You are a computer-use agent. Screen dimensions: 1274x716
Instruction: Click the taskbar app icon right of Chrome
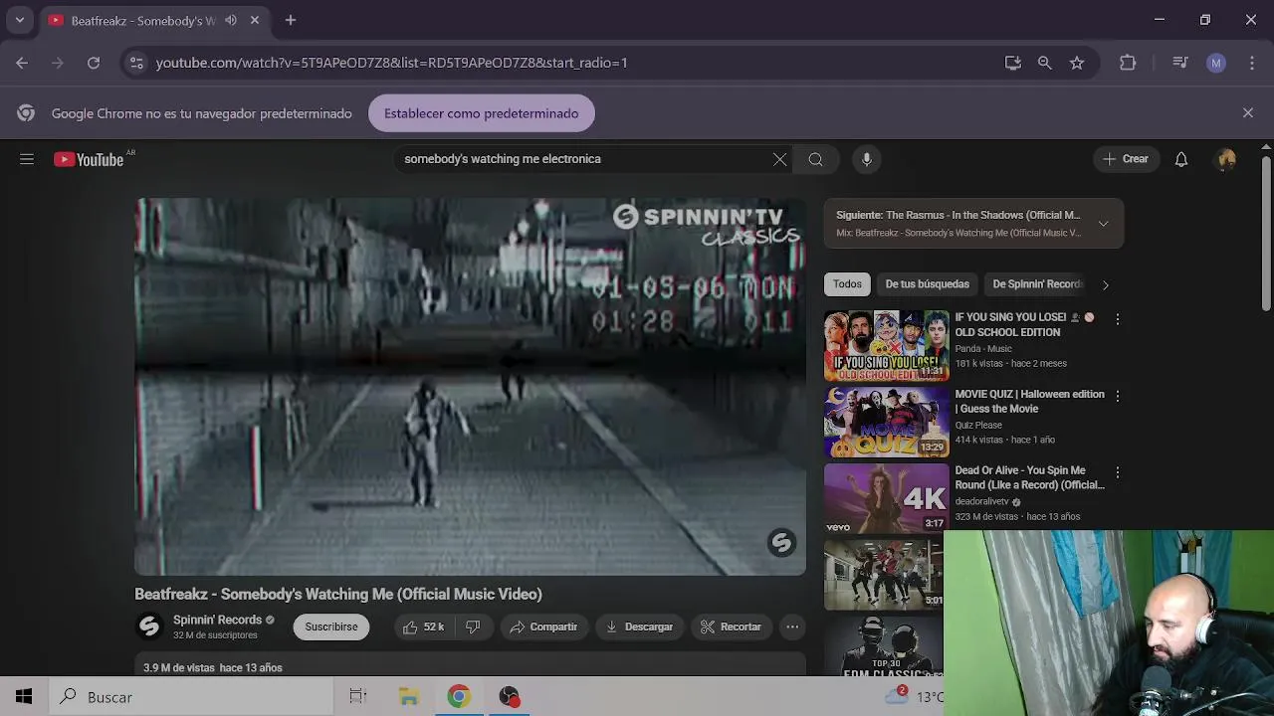[x=509, y=697]
